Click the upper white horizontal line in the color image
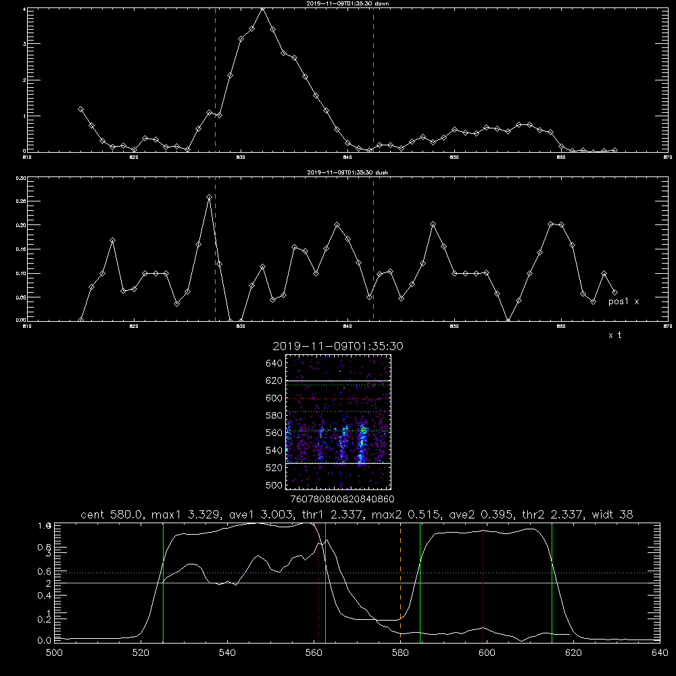 [x=339, y=381]
